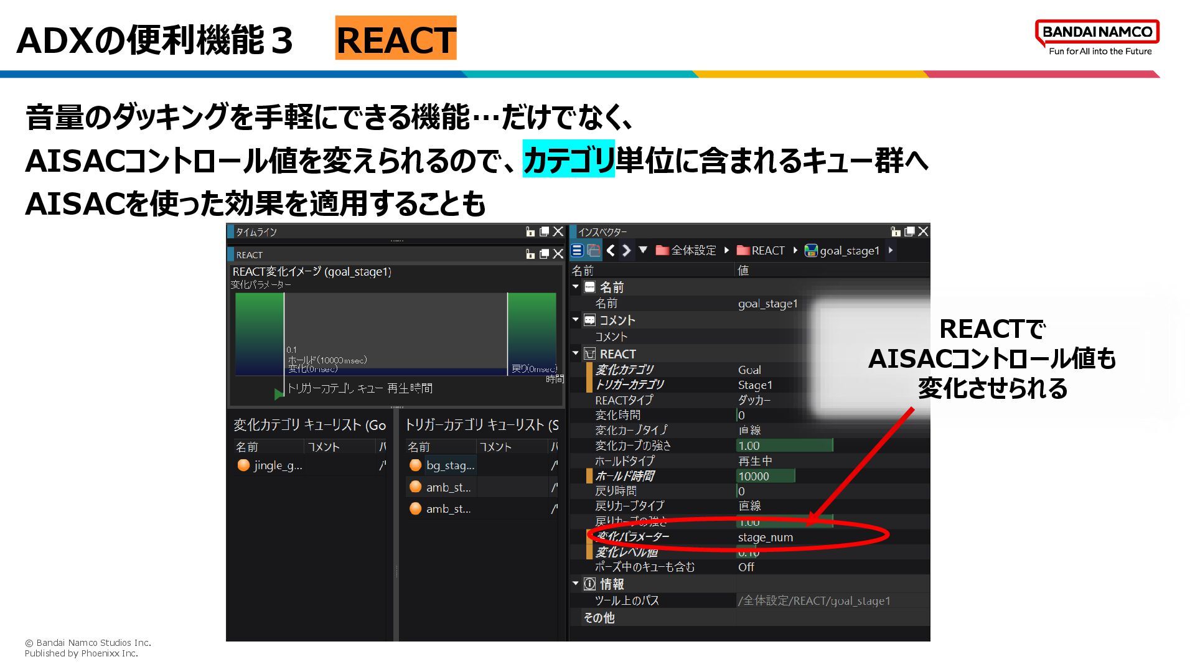Click the orange jingle_g cue icon
The width and height of the screenshot is (1195, 672).
[x=243, y=465]
